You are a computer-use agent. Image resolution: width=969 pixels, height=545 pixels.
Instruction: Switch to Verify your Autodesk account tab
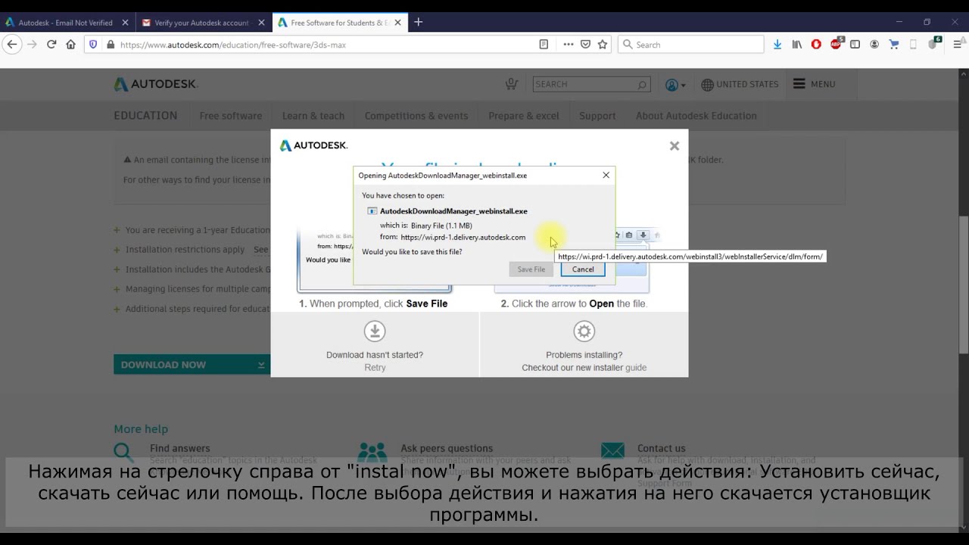203,23
